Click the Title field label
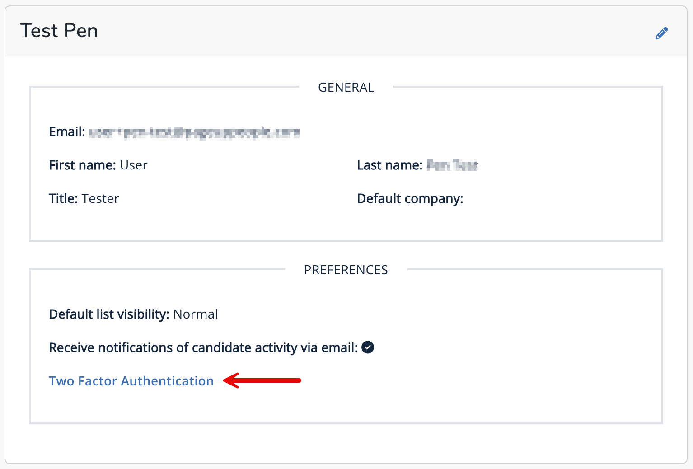 tap(63, 199)
